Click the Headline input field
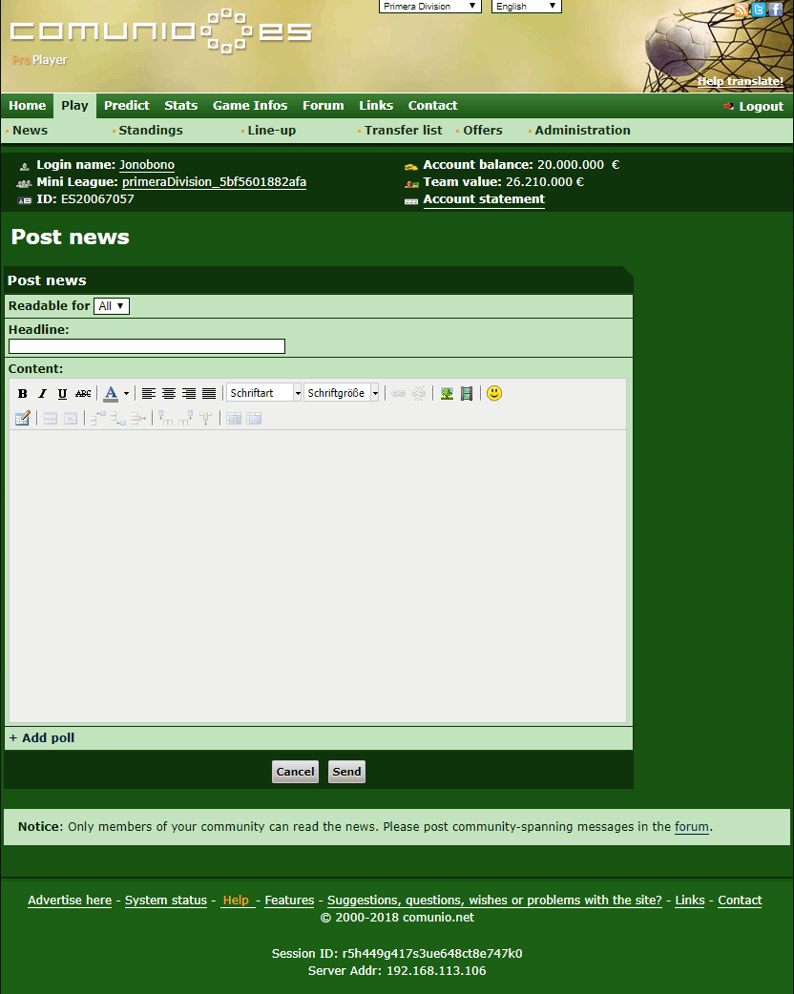 tap(147, 346)
